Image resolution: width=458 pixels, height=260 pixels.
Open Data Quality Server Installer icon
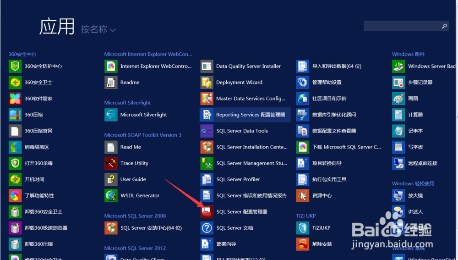[x=207, y=66]
